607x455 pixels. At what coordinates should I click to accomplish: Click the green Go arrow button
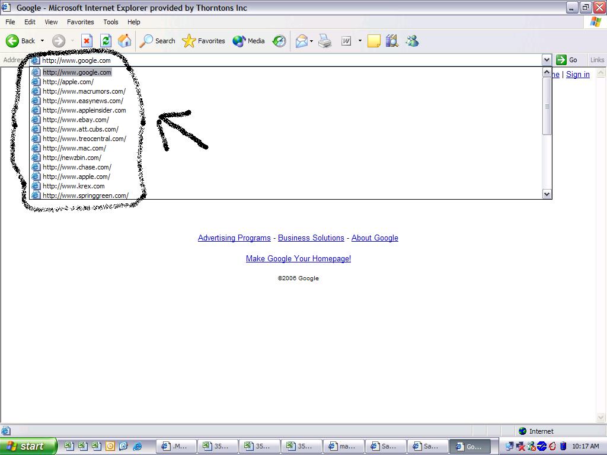tap(561, 60)
